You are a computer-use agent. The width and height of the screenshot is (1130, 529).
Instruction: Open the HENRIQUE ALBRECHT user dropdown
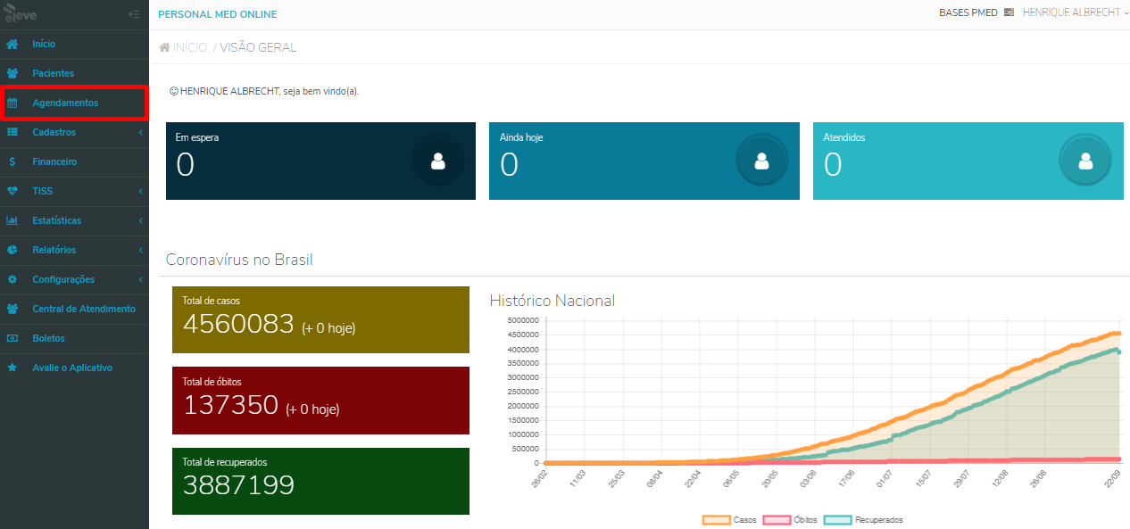[x=1076, y=13]
